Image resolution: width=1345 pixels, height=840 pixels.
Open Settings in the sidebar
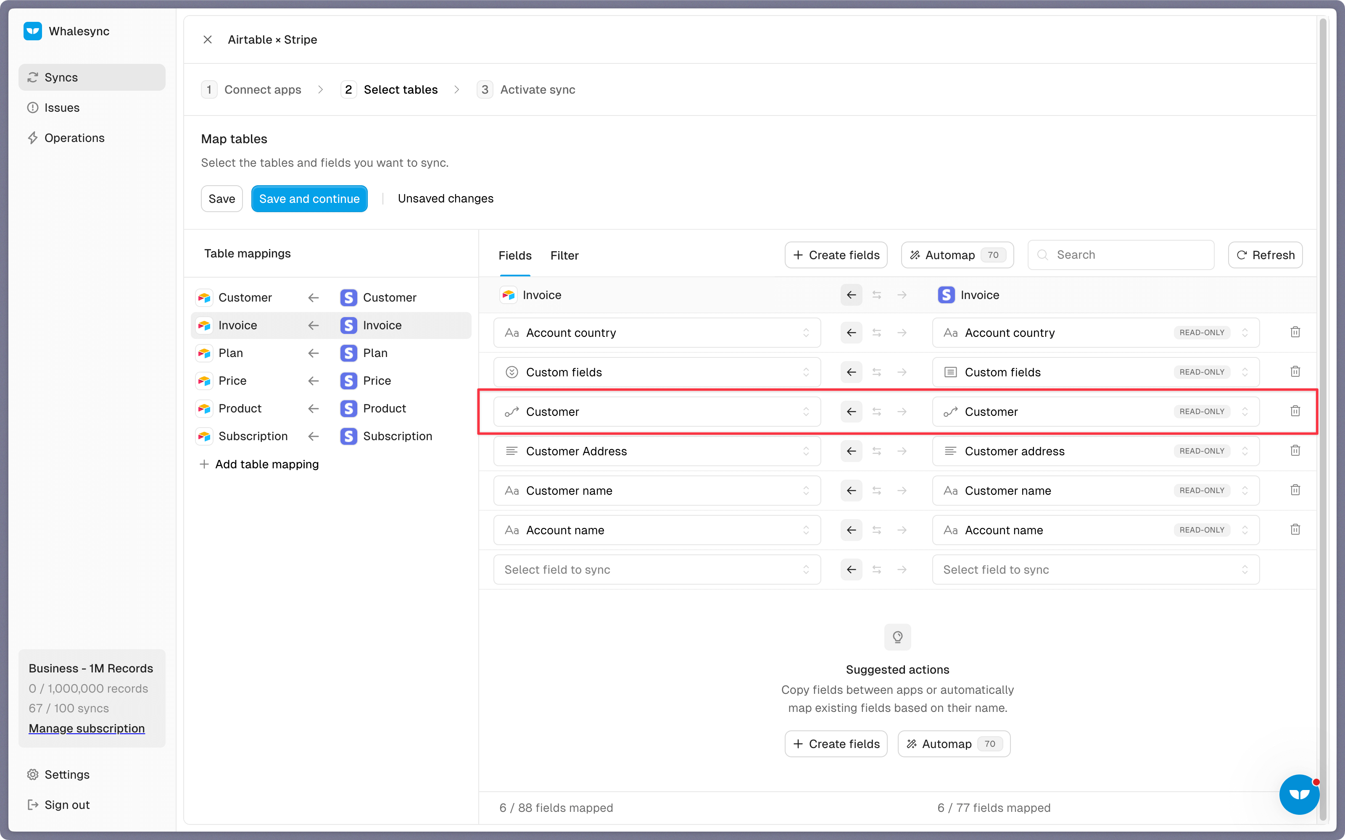pos(92,774)
